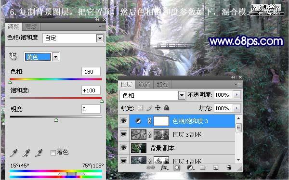289x180 pixels.
Task: Open the 填充 fill slider arrow
Action: coord(236,108)
